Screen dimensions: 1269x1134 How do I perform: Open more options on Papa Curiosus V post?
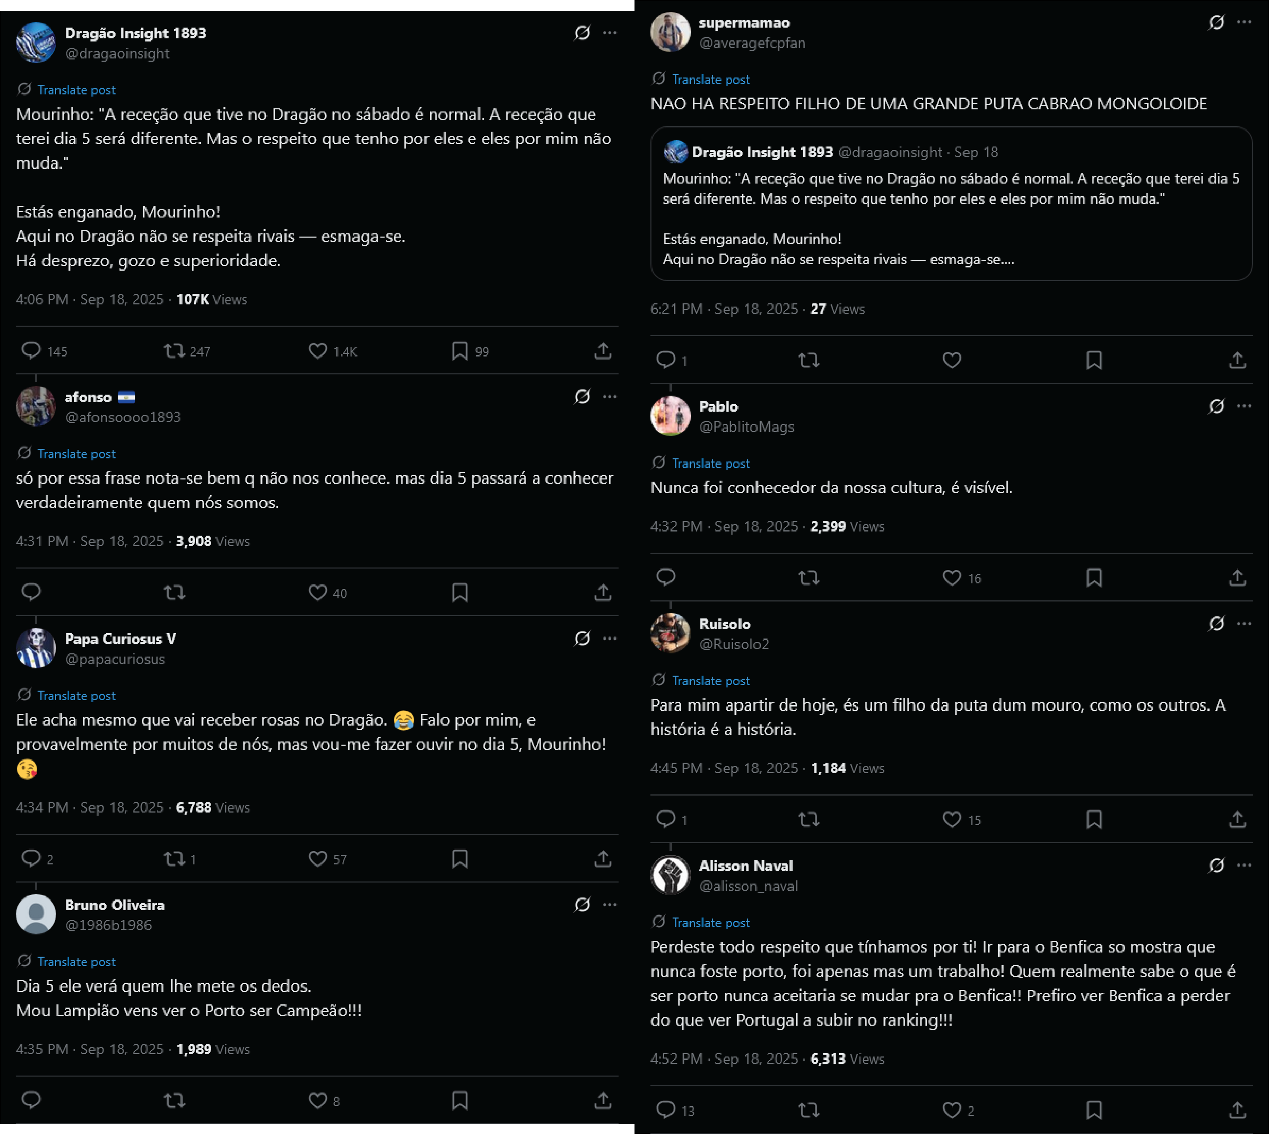pyautogui.click(x=610, y=638)
